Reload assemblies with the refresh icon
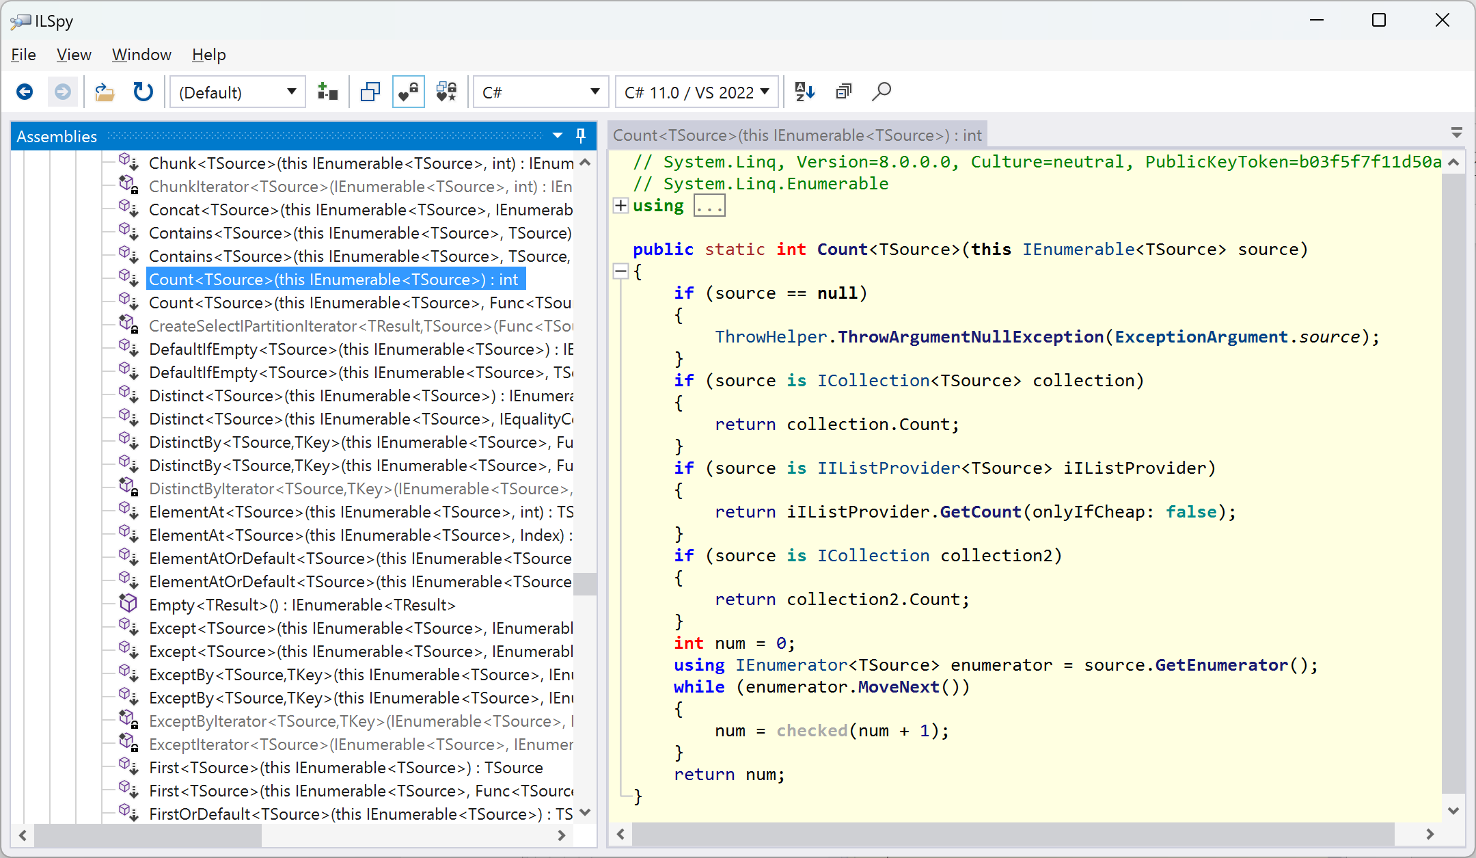This screenshot has width=1476, height=858. 143,92
